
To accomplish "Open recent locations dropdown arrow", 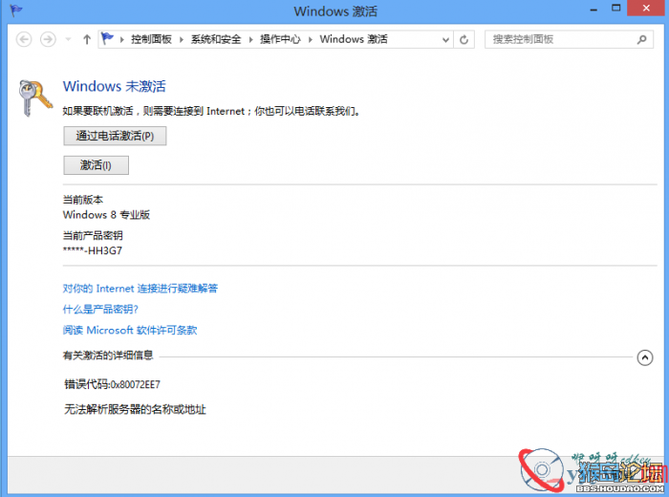I will pyautogui.click(x=68, y=40).
